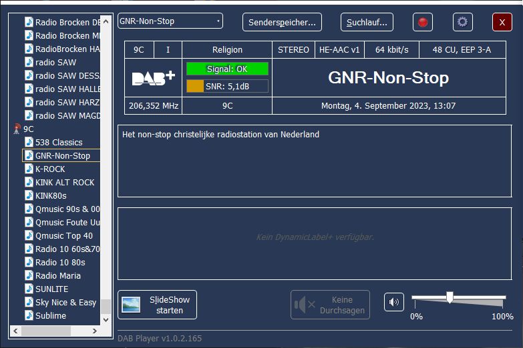Select radio SAW HALLE station
Screen dimensions: 523x348
(67, 89)
